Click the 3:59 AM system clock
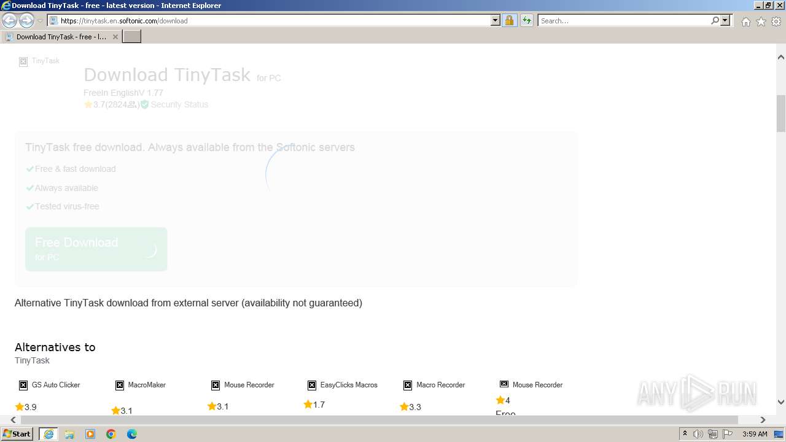The image size is (786, 442). (x=755, y=434)
